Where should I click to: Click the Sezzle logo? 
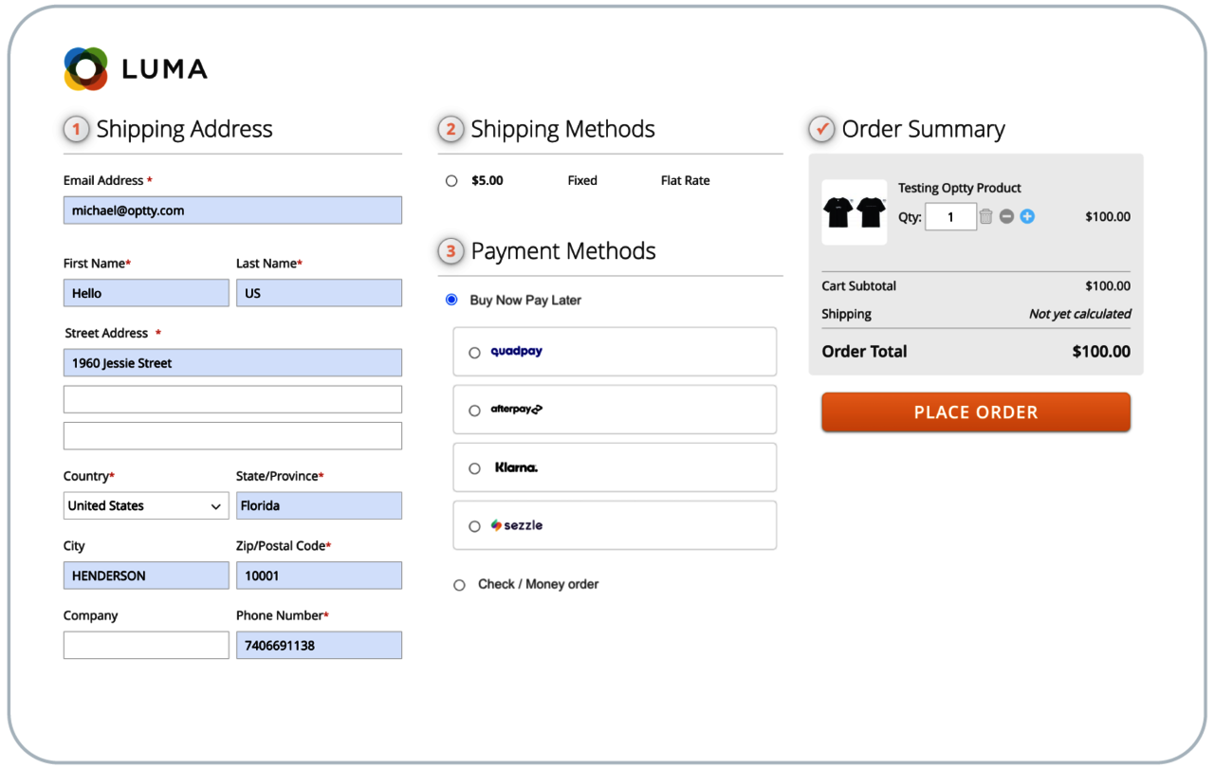[x=517, y=525]
